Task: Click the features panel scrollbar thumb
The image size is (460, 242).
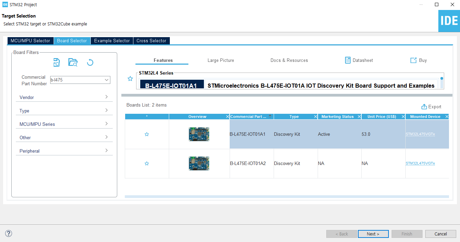Action: coord(442,79)
